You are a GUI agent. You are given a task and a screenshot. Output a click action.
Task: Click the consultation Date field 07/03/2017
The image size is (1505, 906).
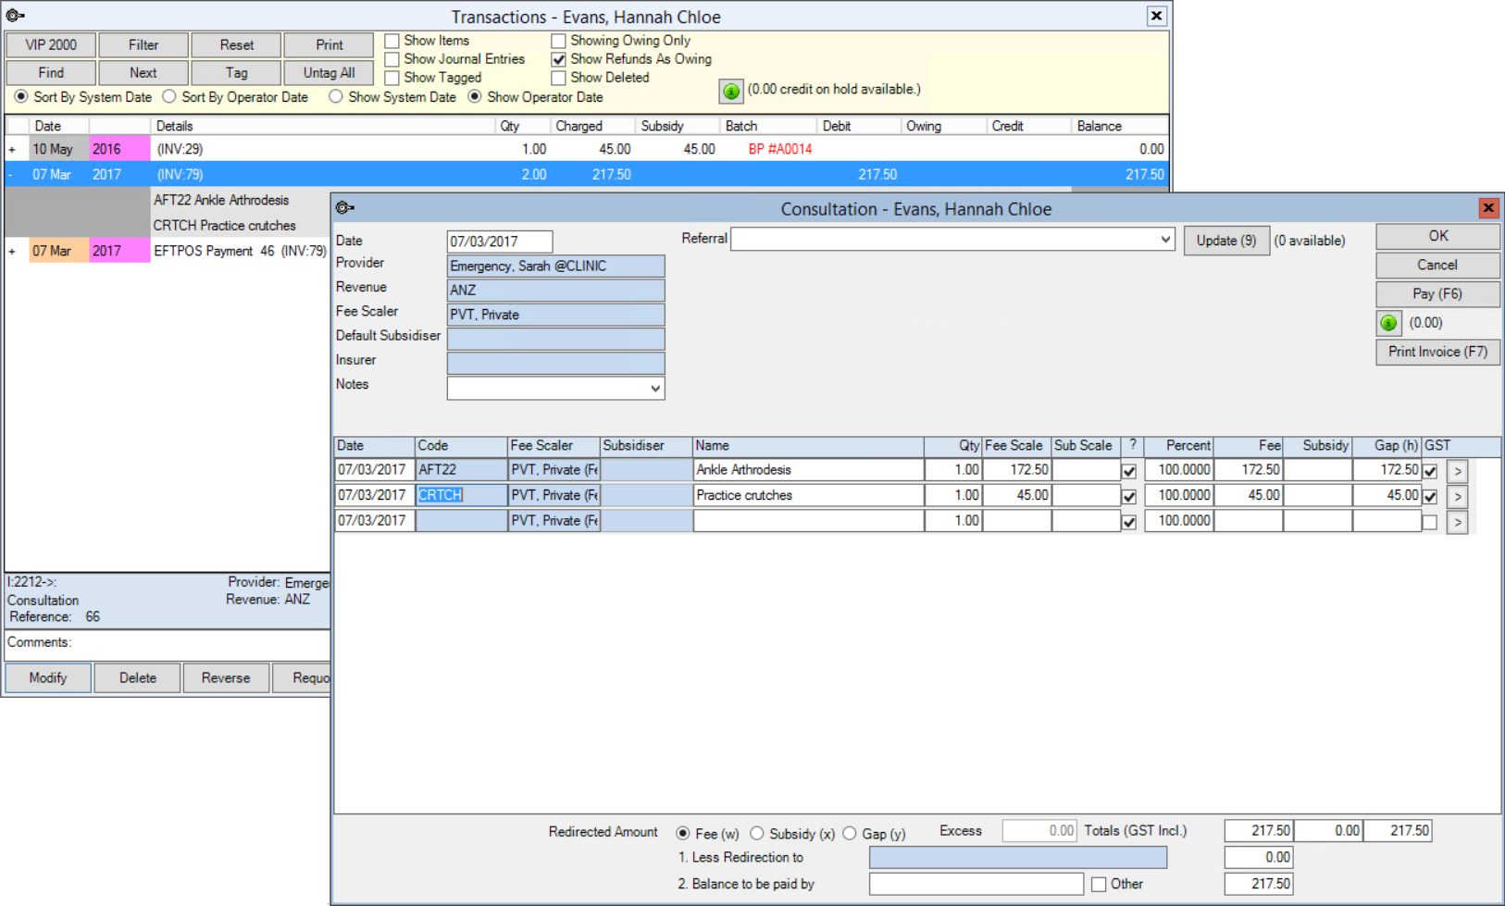click(x=500, y=242)
